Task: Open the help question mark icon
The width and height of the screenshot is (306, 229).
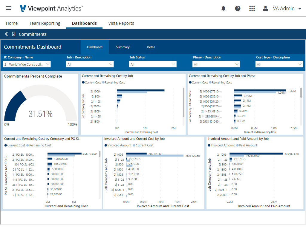Action: pyautogui.click(x=238, y=8)
